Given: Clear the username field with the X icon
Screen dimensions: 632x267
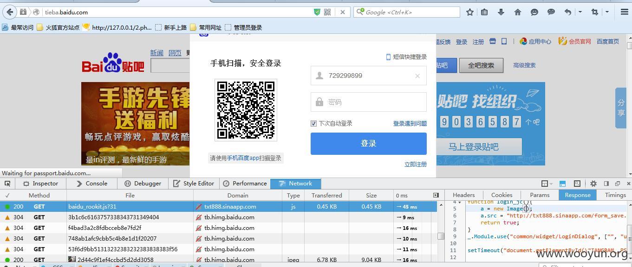Looking at the screenshot, I should point(417,76).
